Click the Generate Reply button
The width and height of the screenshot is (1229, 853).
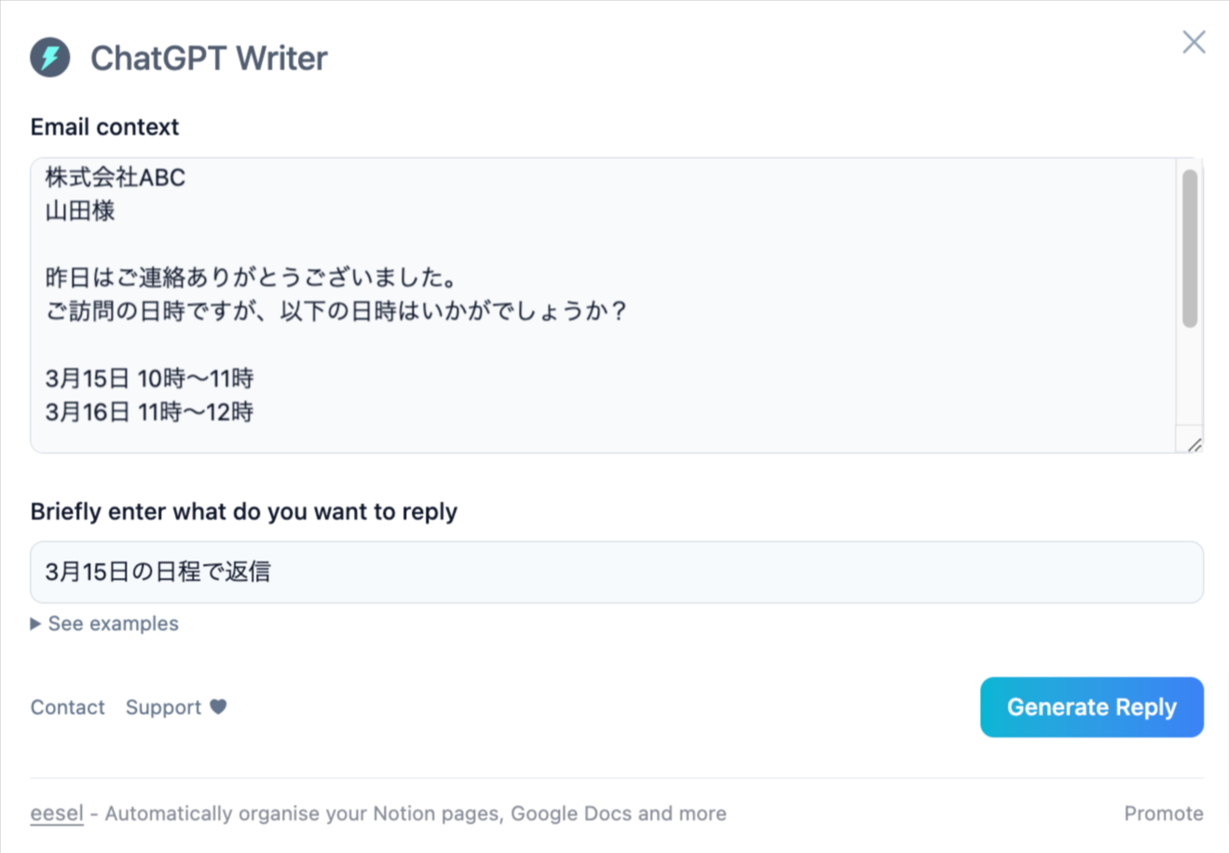click(1091, 707)
